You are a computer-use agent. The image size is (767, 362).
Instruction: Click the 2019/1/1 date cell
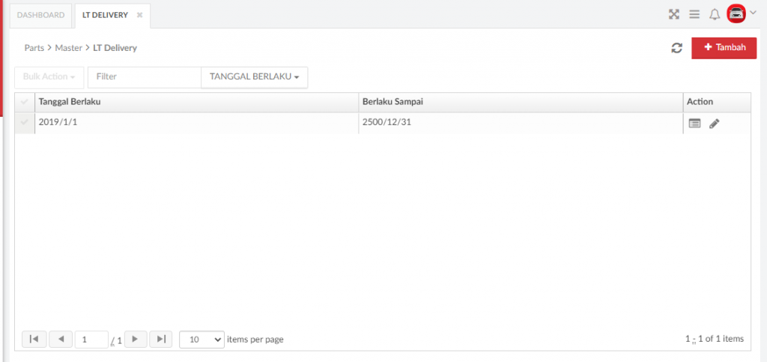[x=197, y=123]
